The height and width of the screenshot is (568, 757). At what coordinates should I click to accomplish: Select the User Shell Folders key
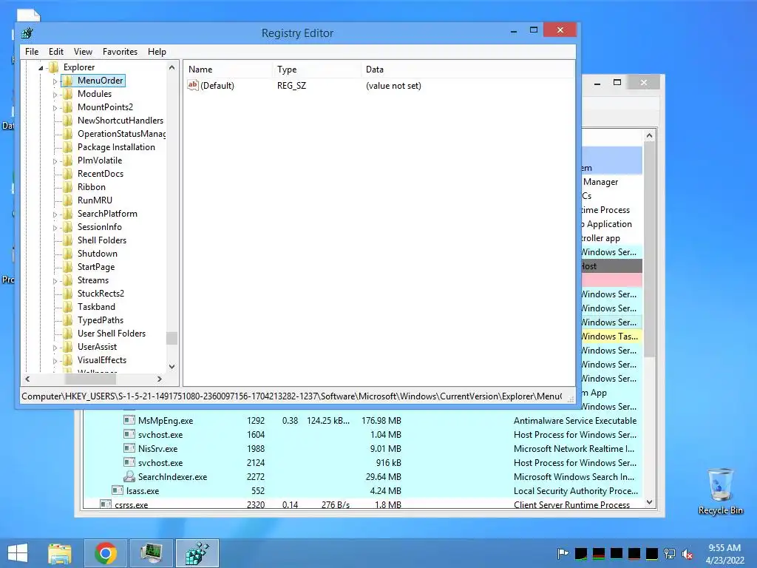[112, 334]
